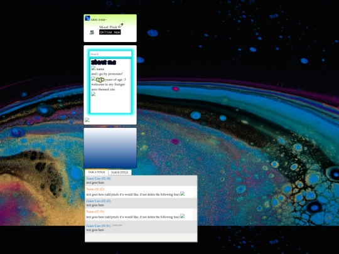
Task: Click 'Name (02:59)' chat name
Action: click(x=95, y=211)
